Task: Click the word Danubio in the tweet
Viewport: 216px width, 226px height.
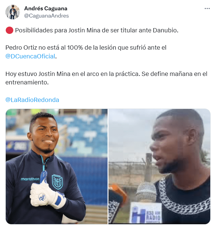Action: pos(166,31)
